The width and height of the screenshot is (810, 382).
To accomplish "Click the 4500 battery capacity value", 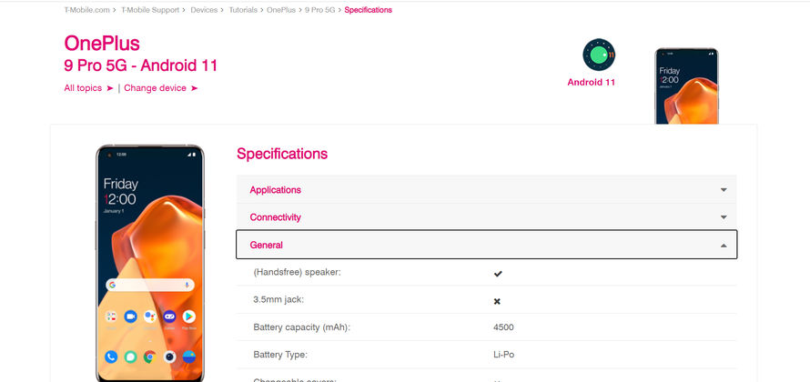I will pyautogui.click(x=503, y=327).
